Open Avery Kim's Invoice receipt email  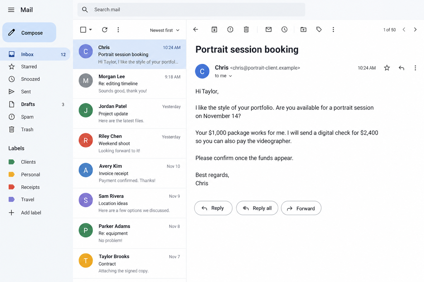(129, 173)
